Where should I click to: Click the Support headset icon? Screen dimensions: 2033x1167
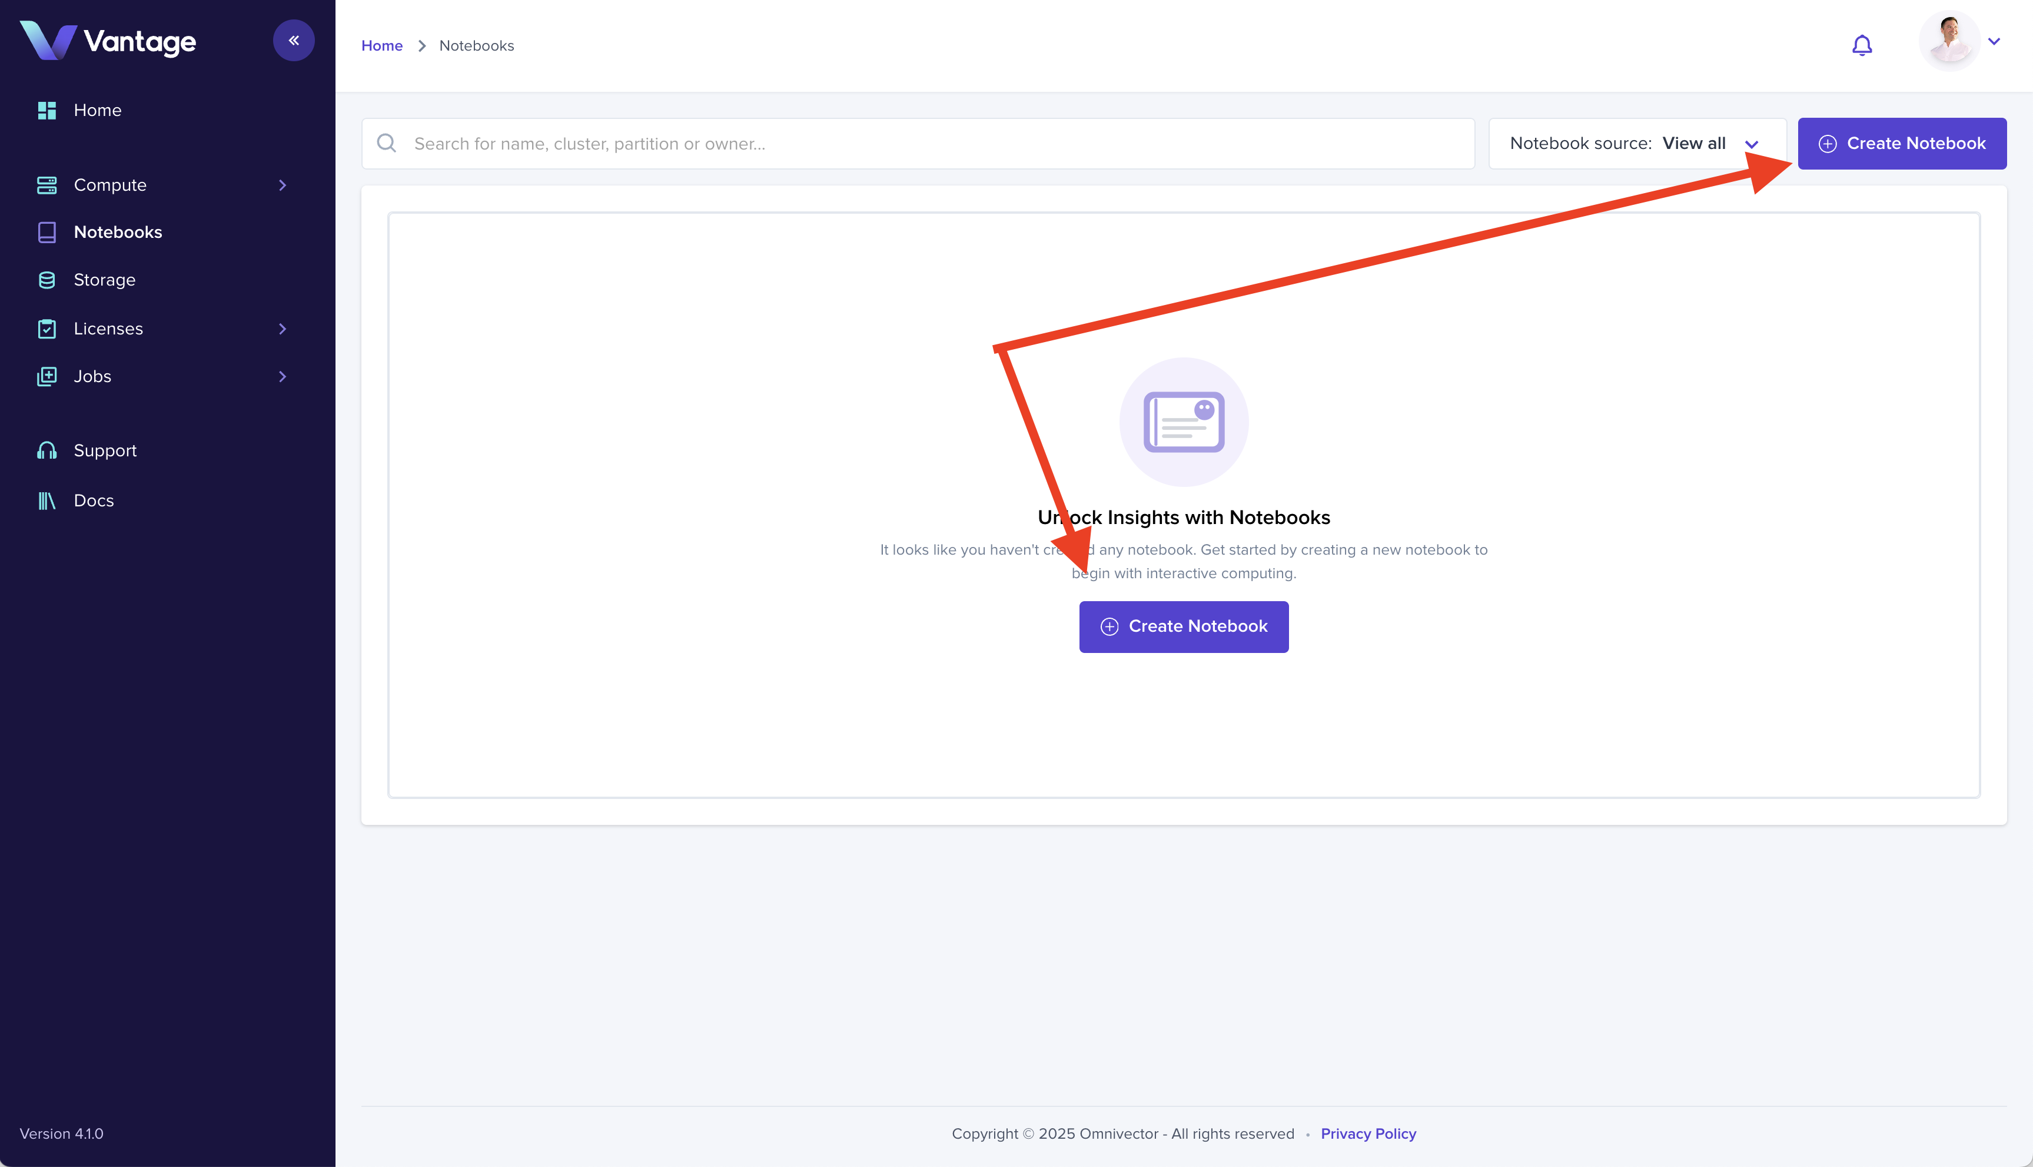point(46,450)
